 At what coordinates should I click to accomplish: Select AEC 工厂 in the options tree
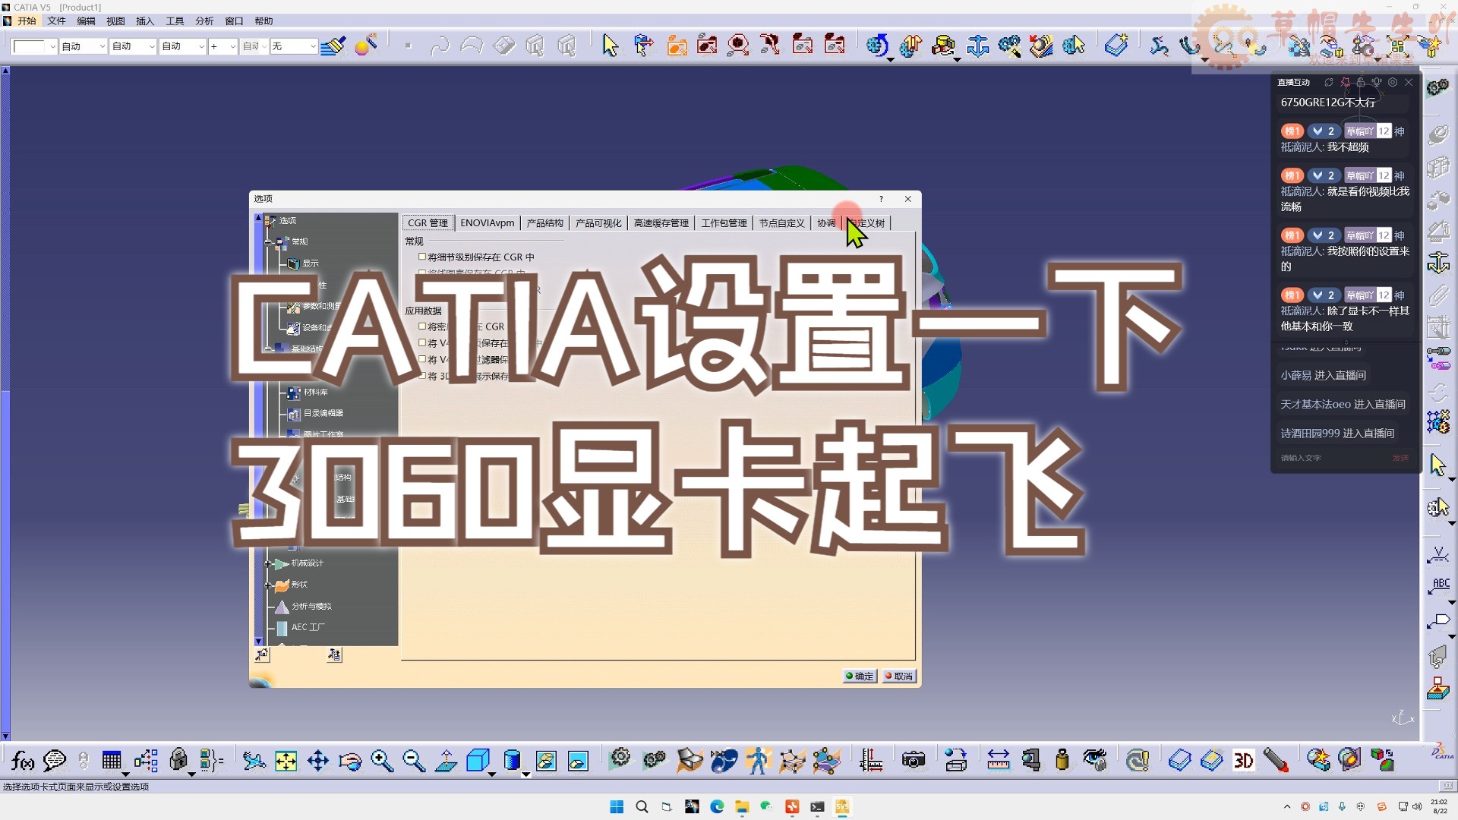[x=308, y=627]
